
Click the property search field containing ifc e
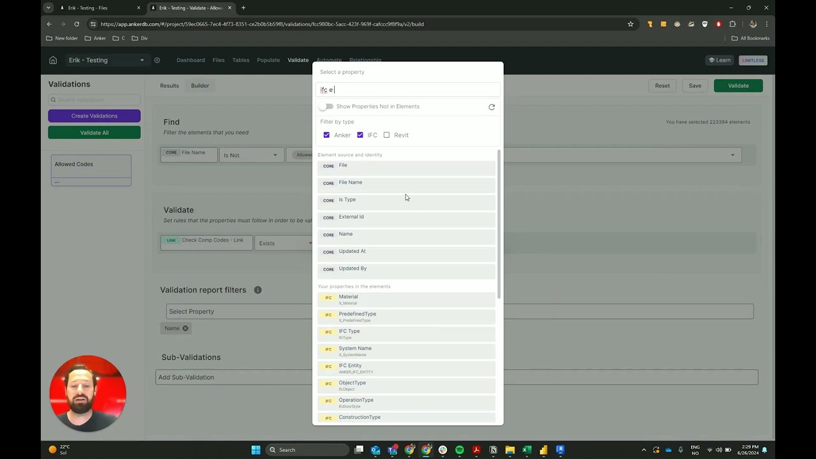point(408,90)
